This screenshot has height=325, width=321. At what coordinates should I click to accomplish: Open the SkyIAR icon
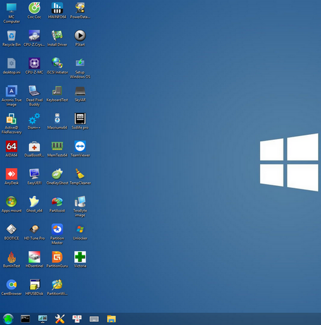coord(80,94)
